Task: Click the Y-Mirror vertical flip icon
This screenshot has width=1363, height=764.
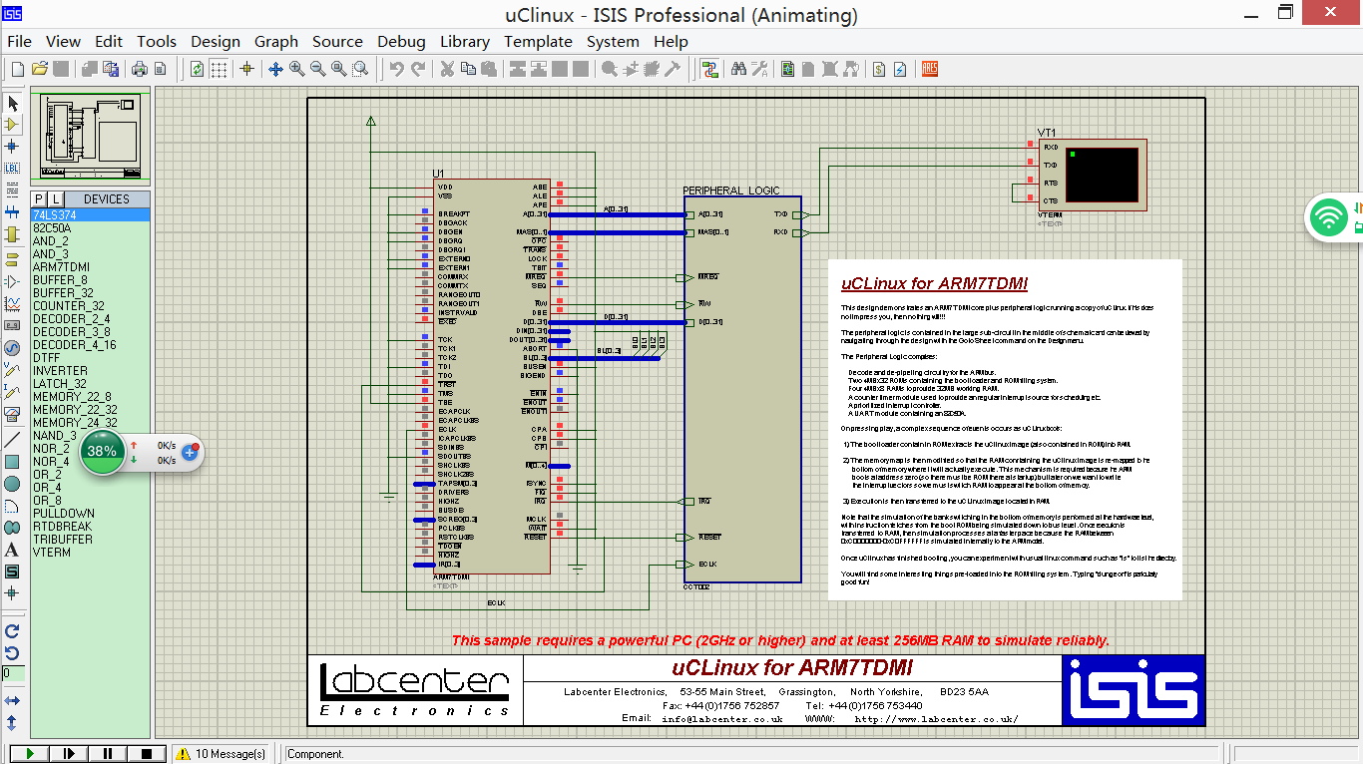Action: pyautogui.click(x=12, y=722)
